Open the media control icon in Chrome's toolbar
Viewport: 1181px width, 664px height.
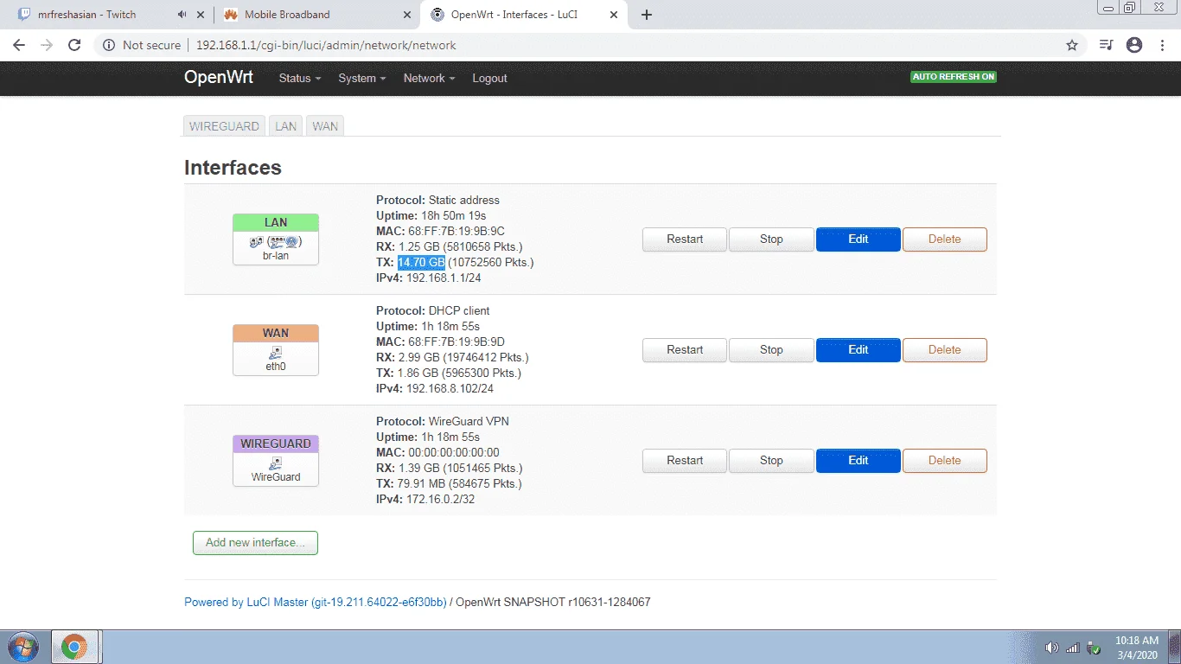[x=1107, y=45]
